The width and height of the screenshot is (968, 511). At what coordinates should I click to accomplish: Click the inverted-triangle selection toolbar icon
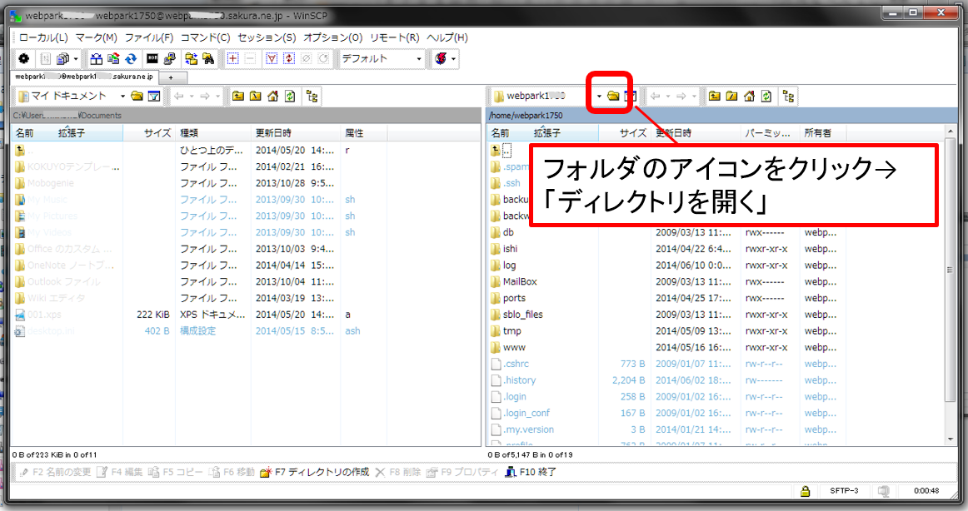[x=272, y=59]
